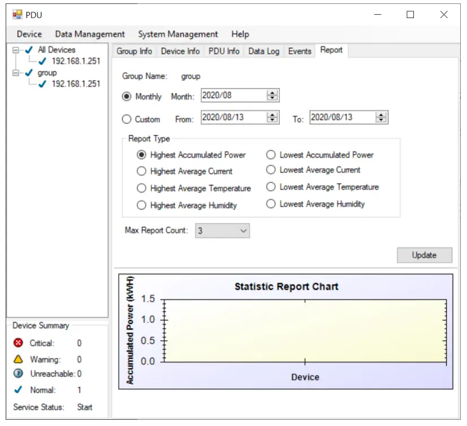Click the Update button
Screen dimensions: 467x426
click(424, 255)
